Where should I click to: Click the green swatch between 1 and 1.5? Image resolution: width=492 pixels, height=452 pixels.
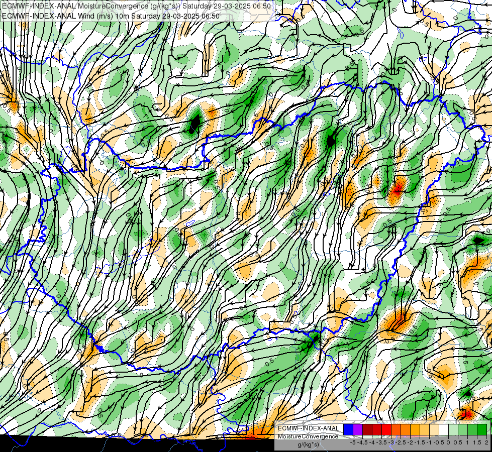pyautogui.click(x=472, y=429)
